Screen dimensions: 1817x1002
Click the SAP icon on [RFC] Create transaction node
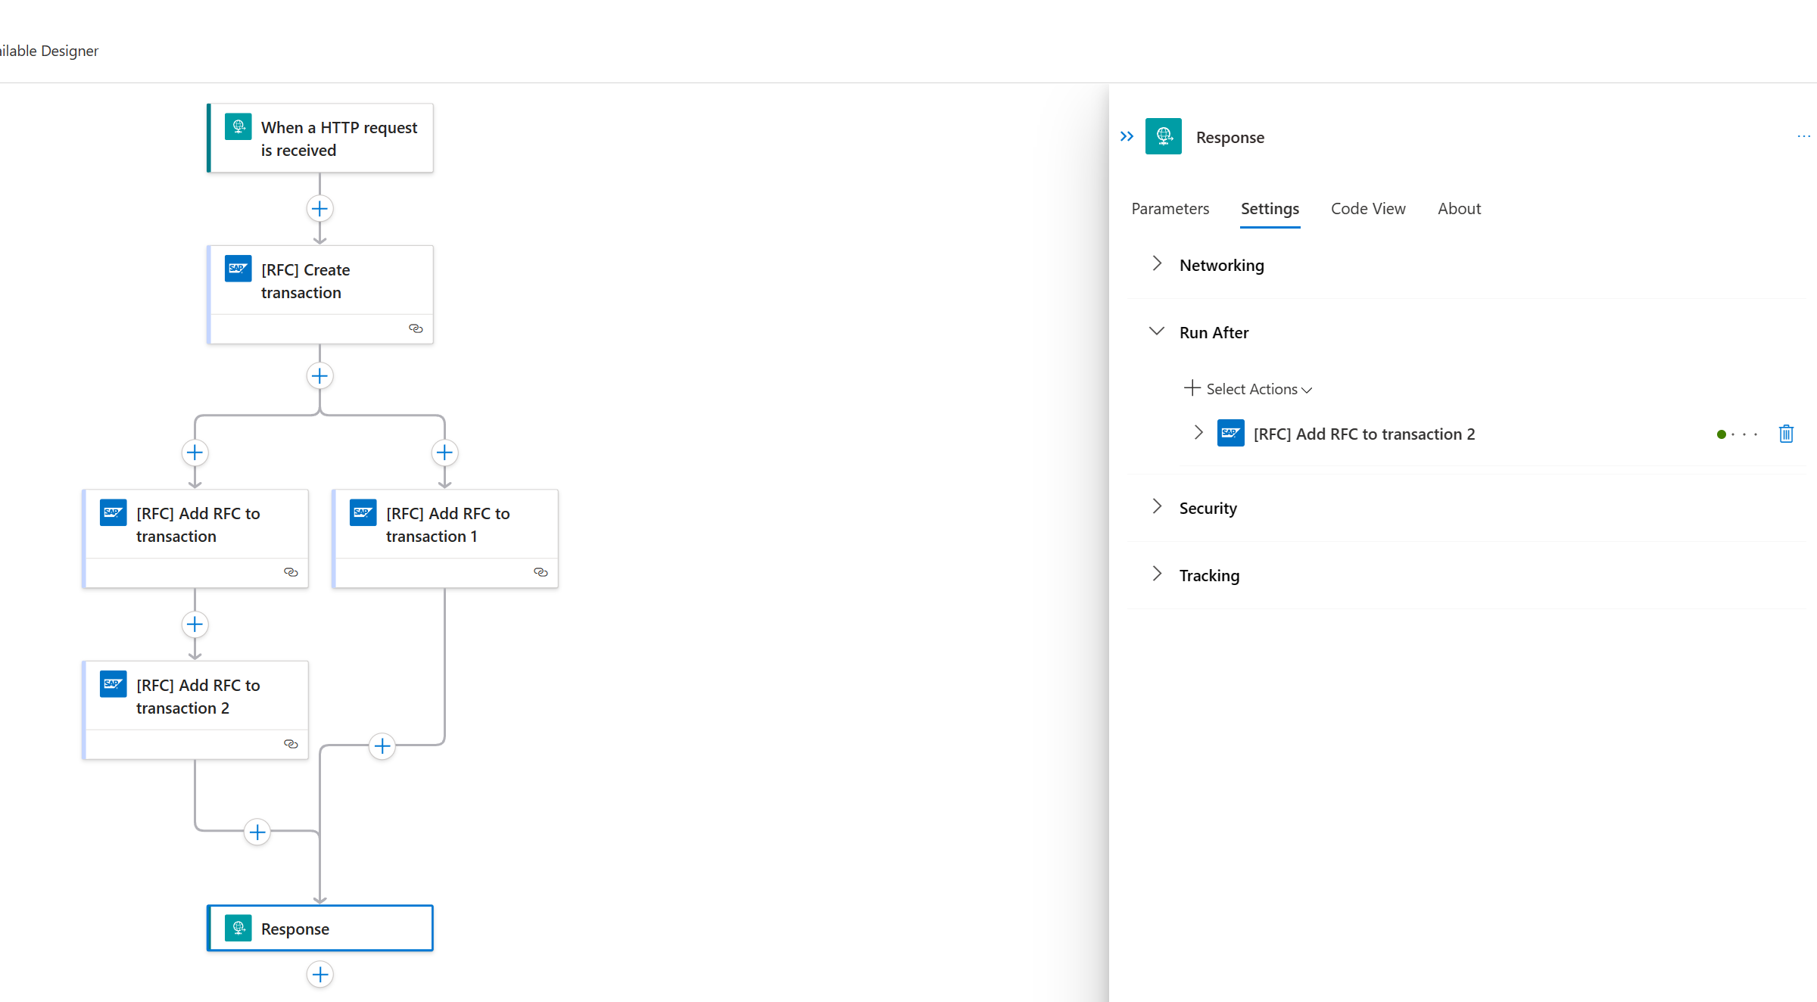(x=238, y=269)
